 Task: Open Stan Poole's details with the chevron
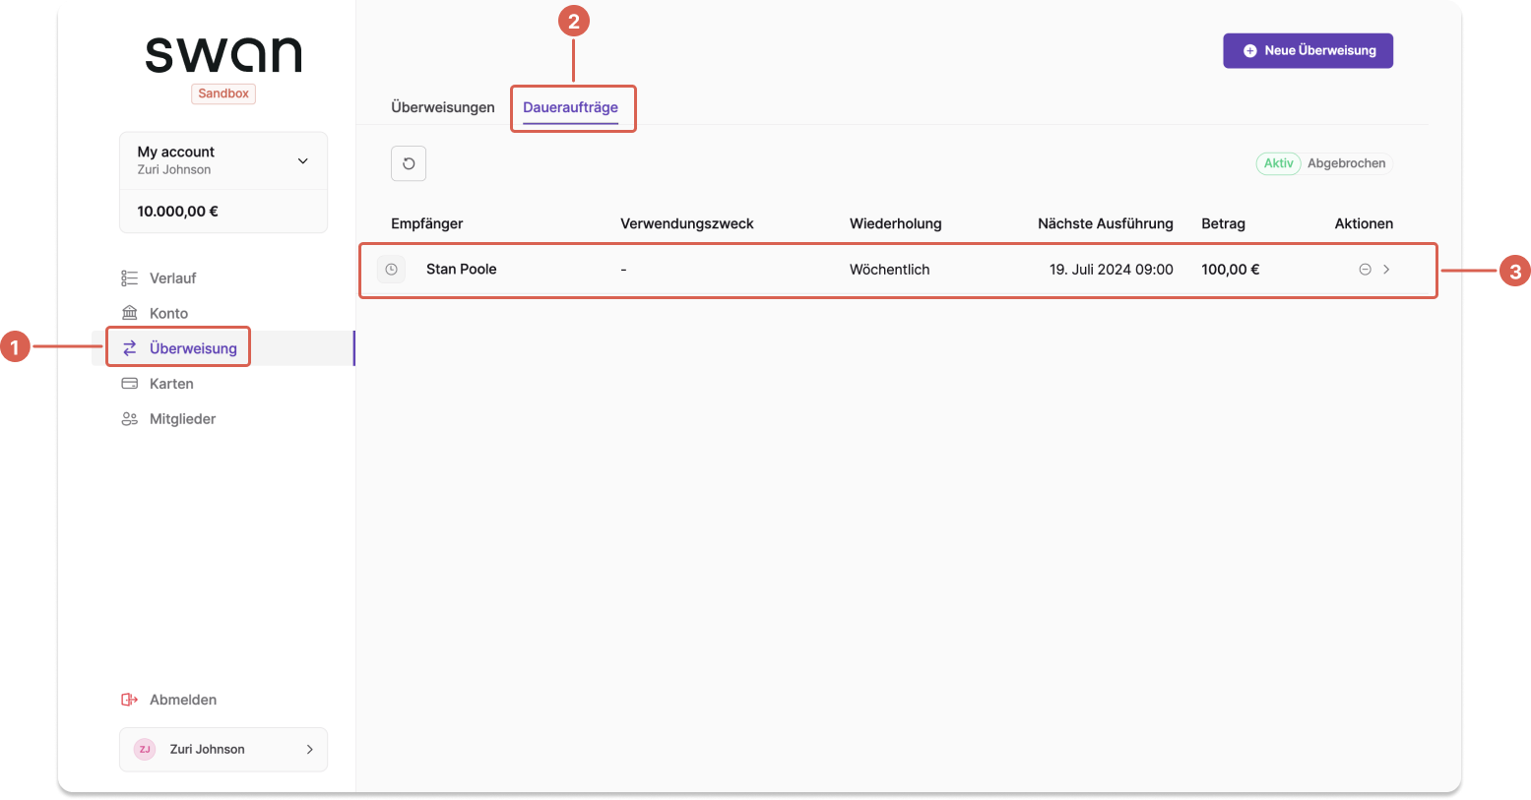coord(1386,270)
